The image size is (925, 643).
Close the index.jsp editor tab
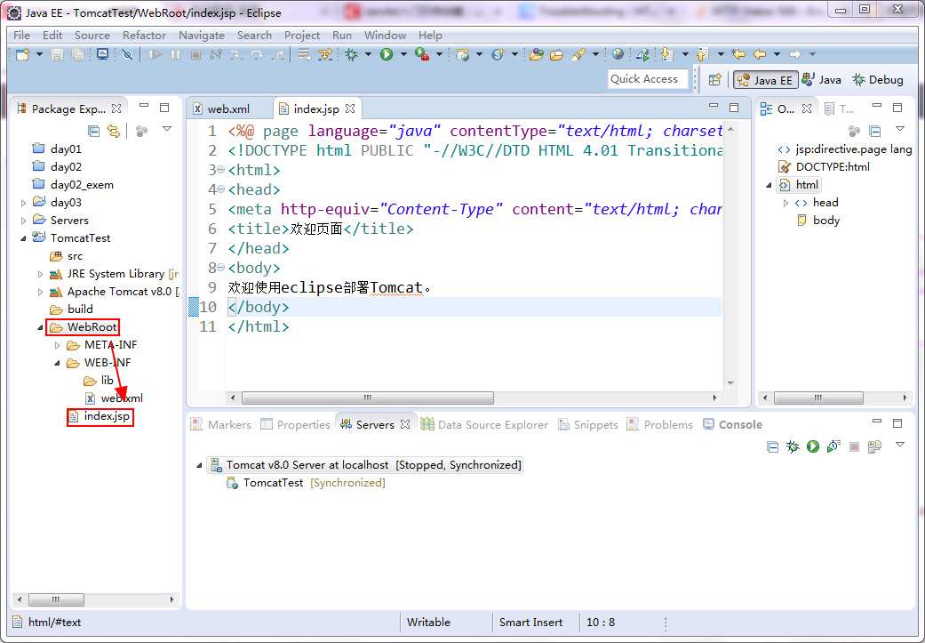pyautogui.click(x=350, y=109)
